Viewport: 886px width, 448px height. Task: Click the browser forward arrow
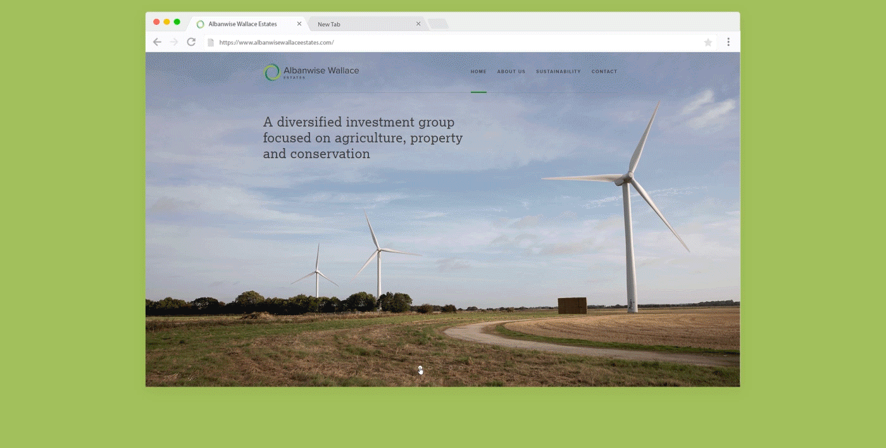coord(174,42)
